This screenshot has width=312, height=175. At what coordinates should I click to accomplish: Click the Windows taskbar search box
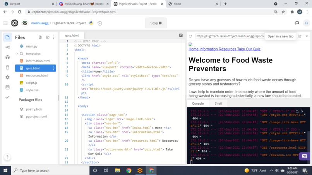[50, 170]
